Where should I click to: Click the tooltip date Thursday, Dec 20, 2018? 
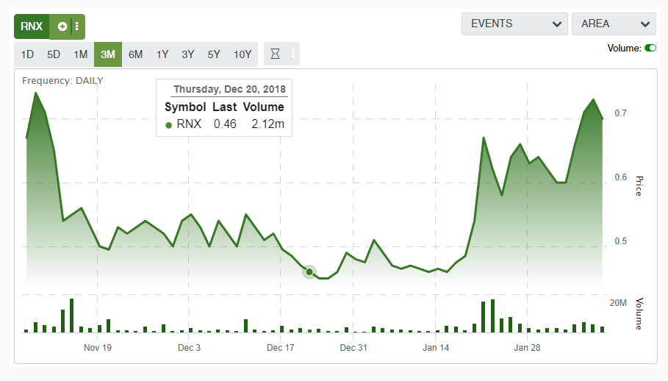tap(229, 89)
